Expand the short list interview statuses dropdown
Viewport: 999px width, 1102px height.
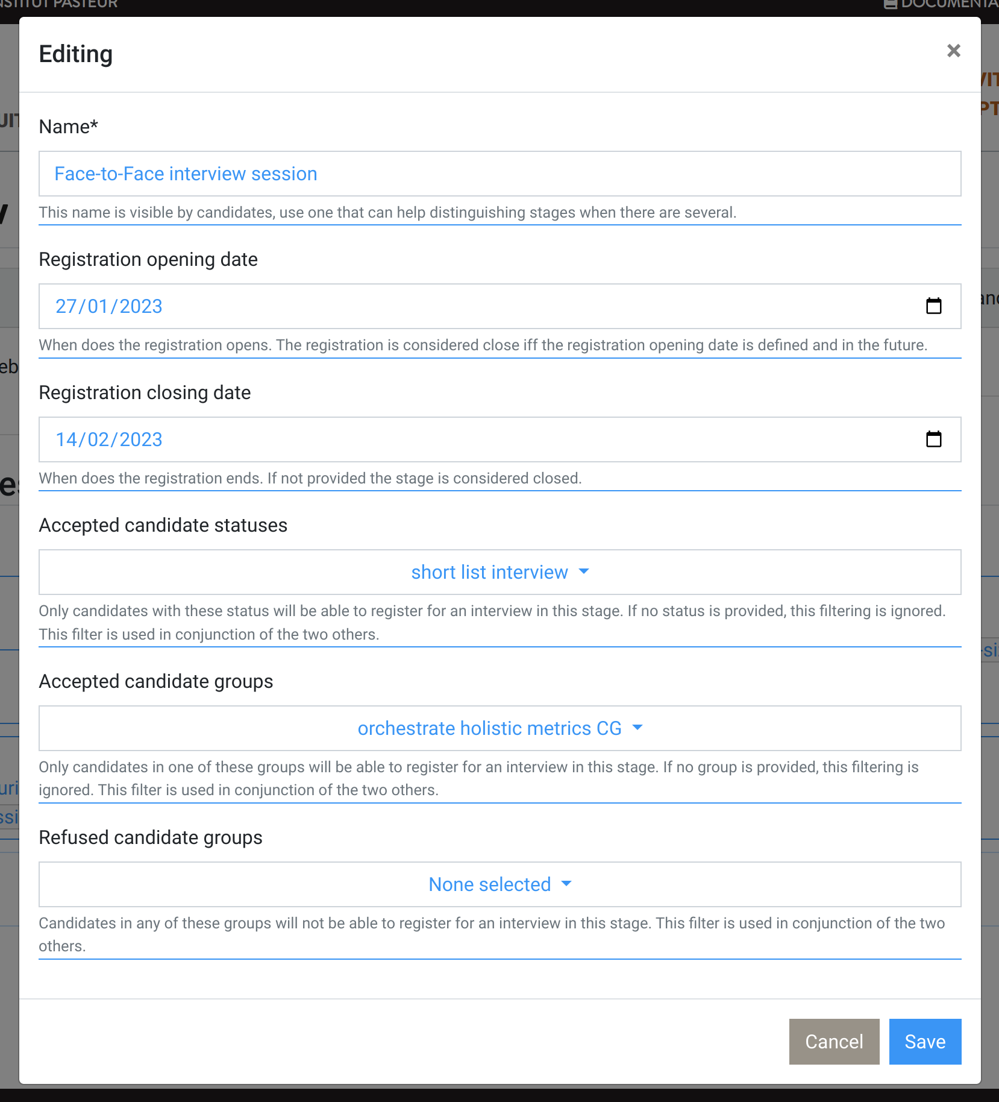tap(499, 572)
